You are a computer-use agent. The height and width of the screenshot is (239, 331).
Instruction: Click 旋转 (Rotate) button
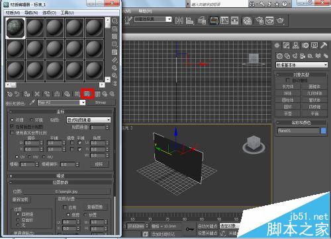tap(99, 164)
